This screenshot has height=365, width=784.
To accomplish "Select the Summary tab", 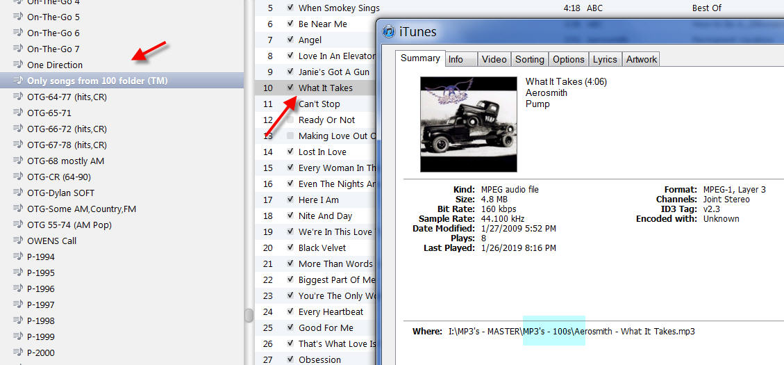I will coord(420,58).
